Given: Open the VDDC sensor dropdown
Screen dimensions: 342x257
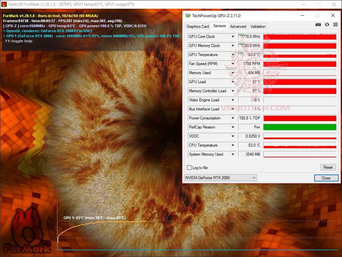Looking at the screenshot, I should pyautogui.click(x=233, y=136).
